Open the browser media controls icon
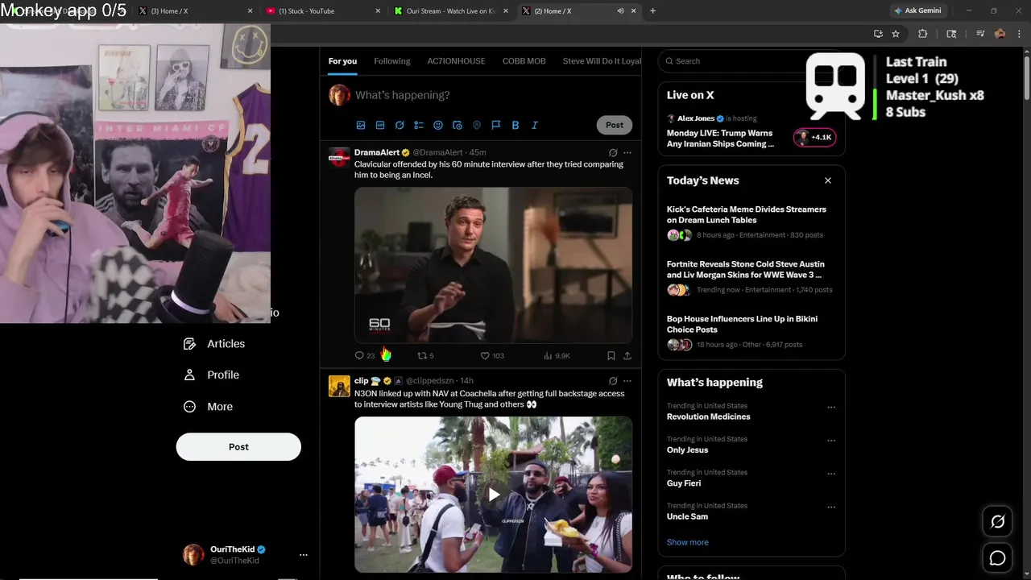 980,34
